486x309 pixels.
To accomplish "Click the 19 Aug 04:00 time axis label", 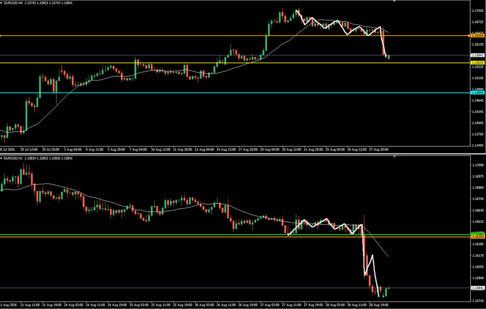I will (270, 150).
